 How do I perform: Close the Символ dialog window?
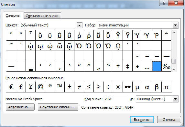tap(176, 3)
